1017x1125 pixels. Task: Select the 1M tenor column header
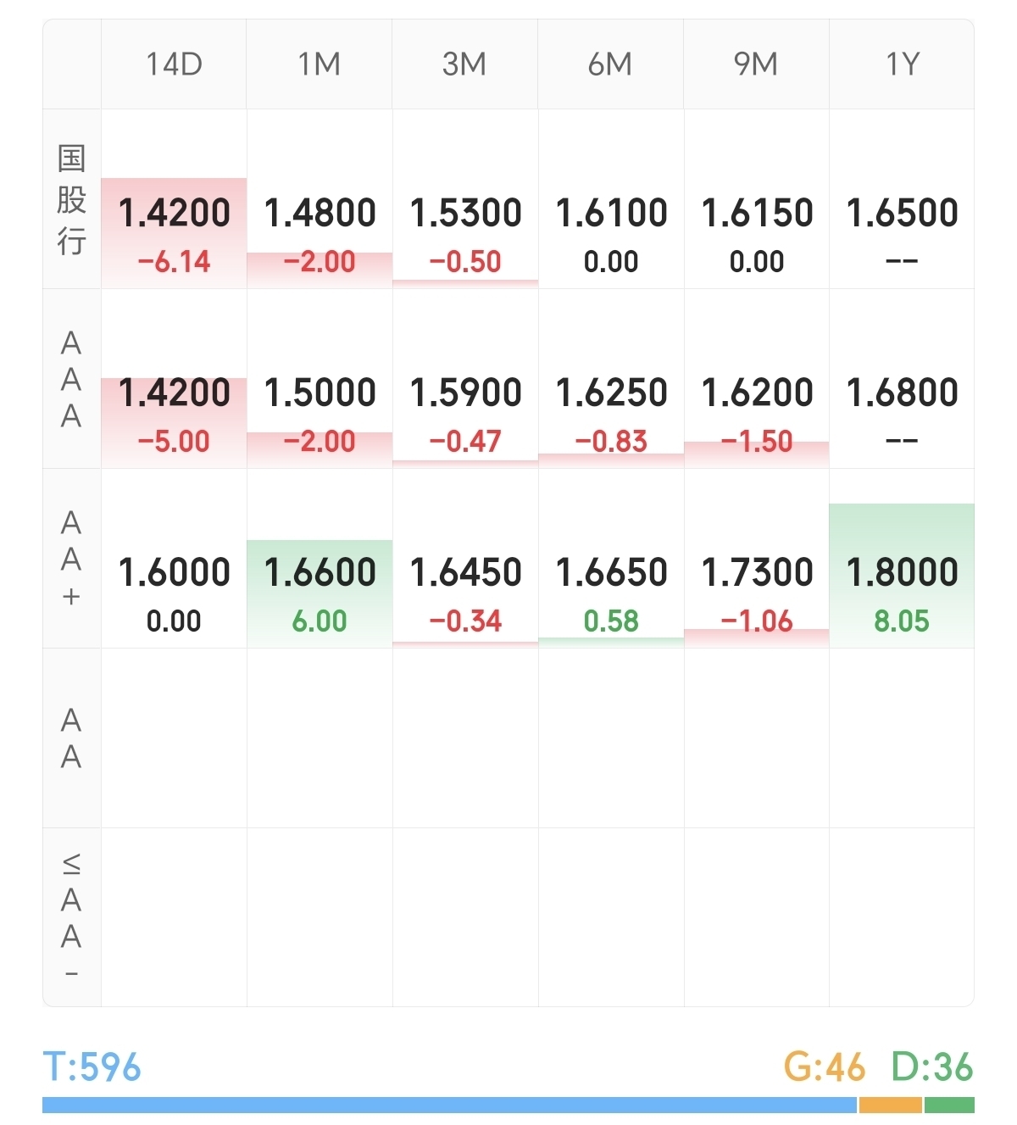coord(320,64)
